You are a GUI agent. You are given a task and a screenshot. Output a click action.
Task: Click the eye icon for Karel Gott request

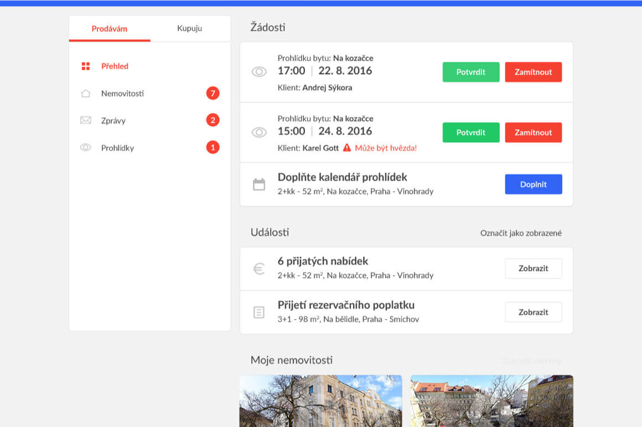click(x=259, y=133)
